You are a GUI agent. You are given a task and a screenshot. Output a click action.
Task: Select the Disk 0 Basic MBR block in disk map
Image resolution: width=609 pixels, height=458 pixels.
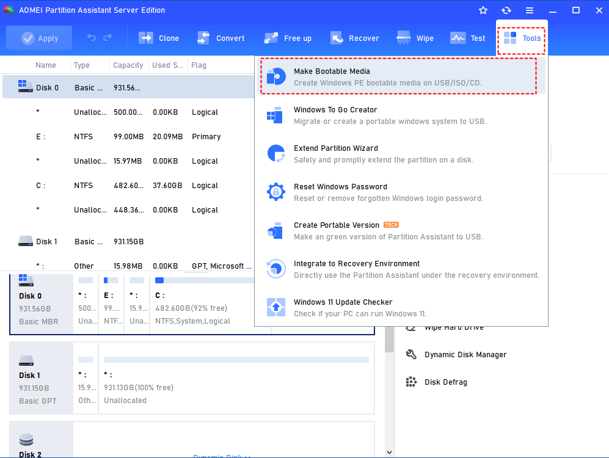tap(42, 304)
